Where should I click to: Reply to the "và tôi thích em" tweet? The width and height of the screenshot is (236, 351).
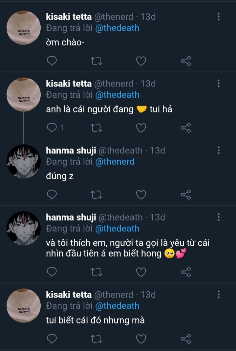pyautogui.click(x=52, y=272)
